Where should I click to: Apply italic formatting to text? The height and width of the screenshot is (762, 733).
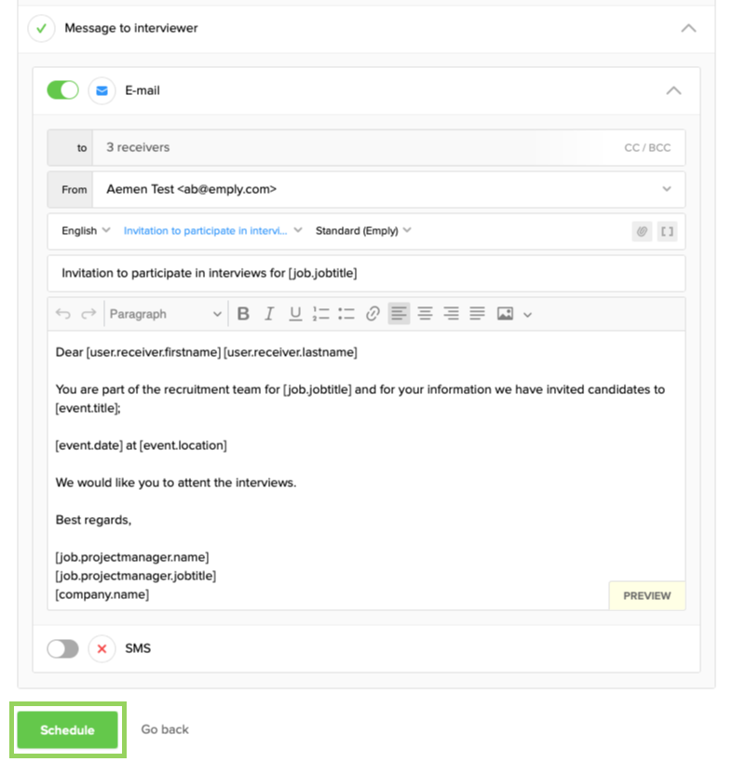point(269,314)
